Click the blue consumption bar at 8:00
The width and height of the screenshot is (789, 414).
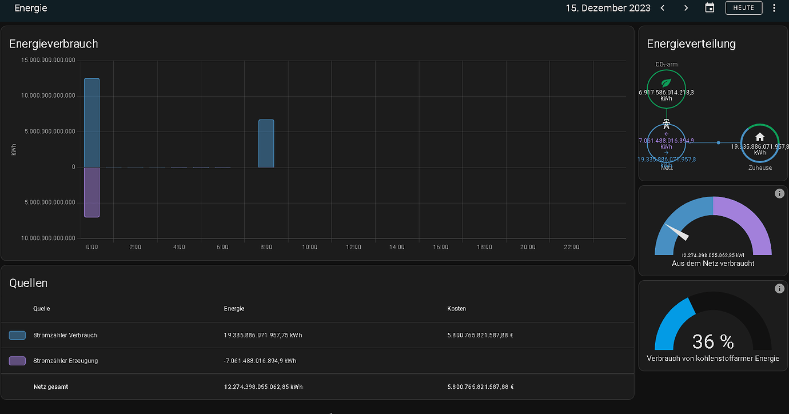pyautogui.click(x=266, y=143)
